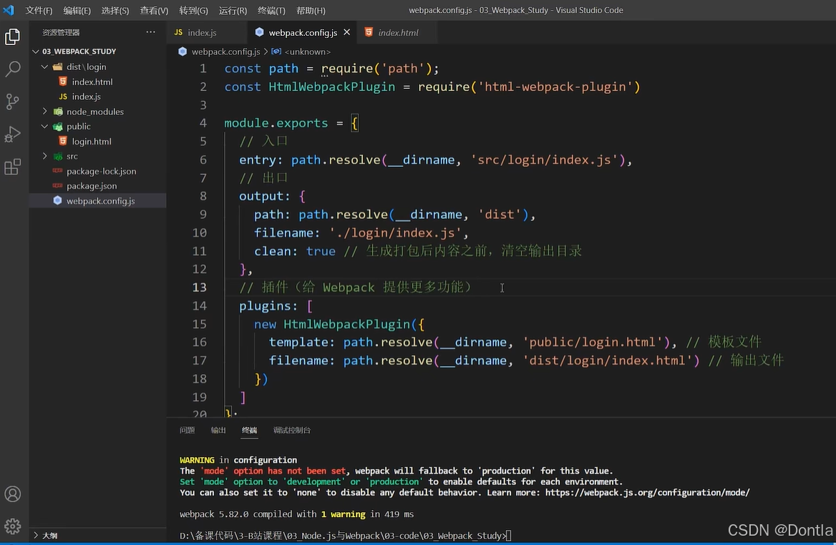Open the Manage gear icon
Image resolution: width=836 pixels, height=545 pixels.
click(x=12, y=526)
